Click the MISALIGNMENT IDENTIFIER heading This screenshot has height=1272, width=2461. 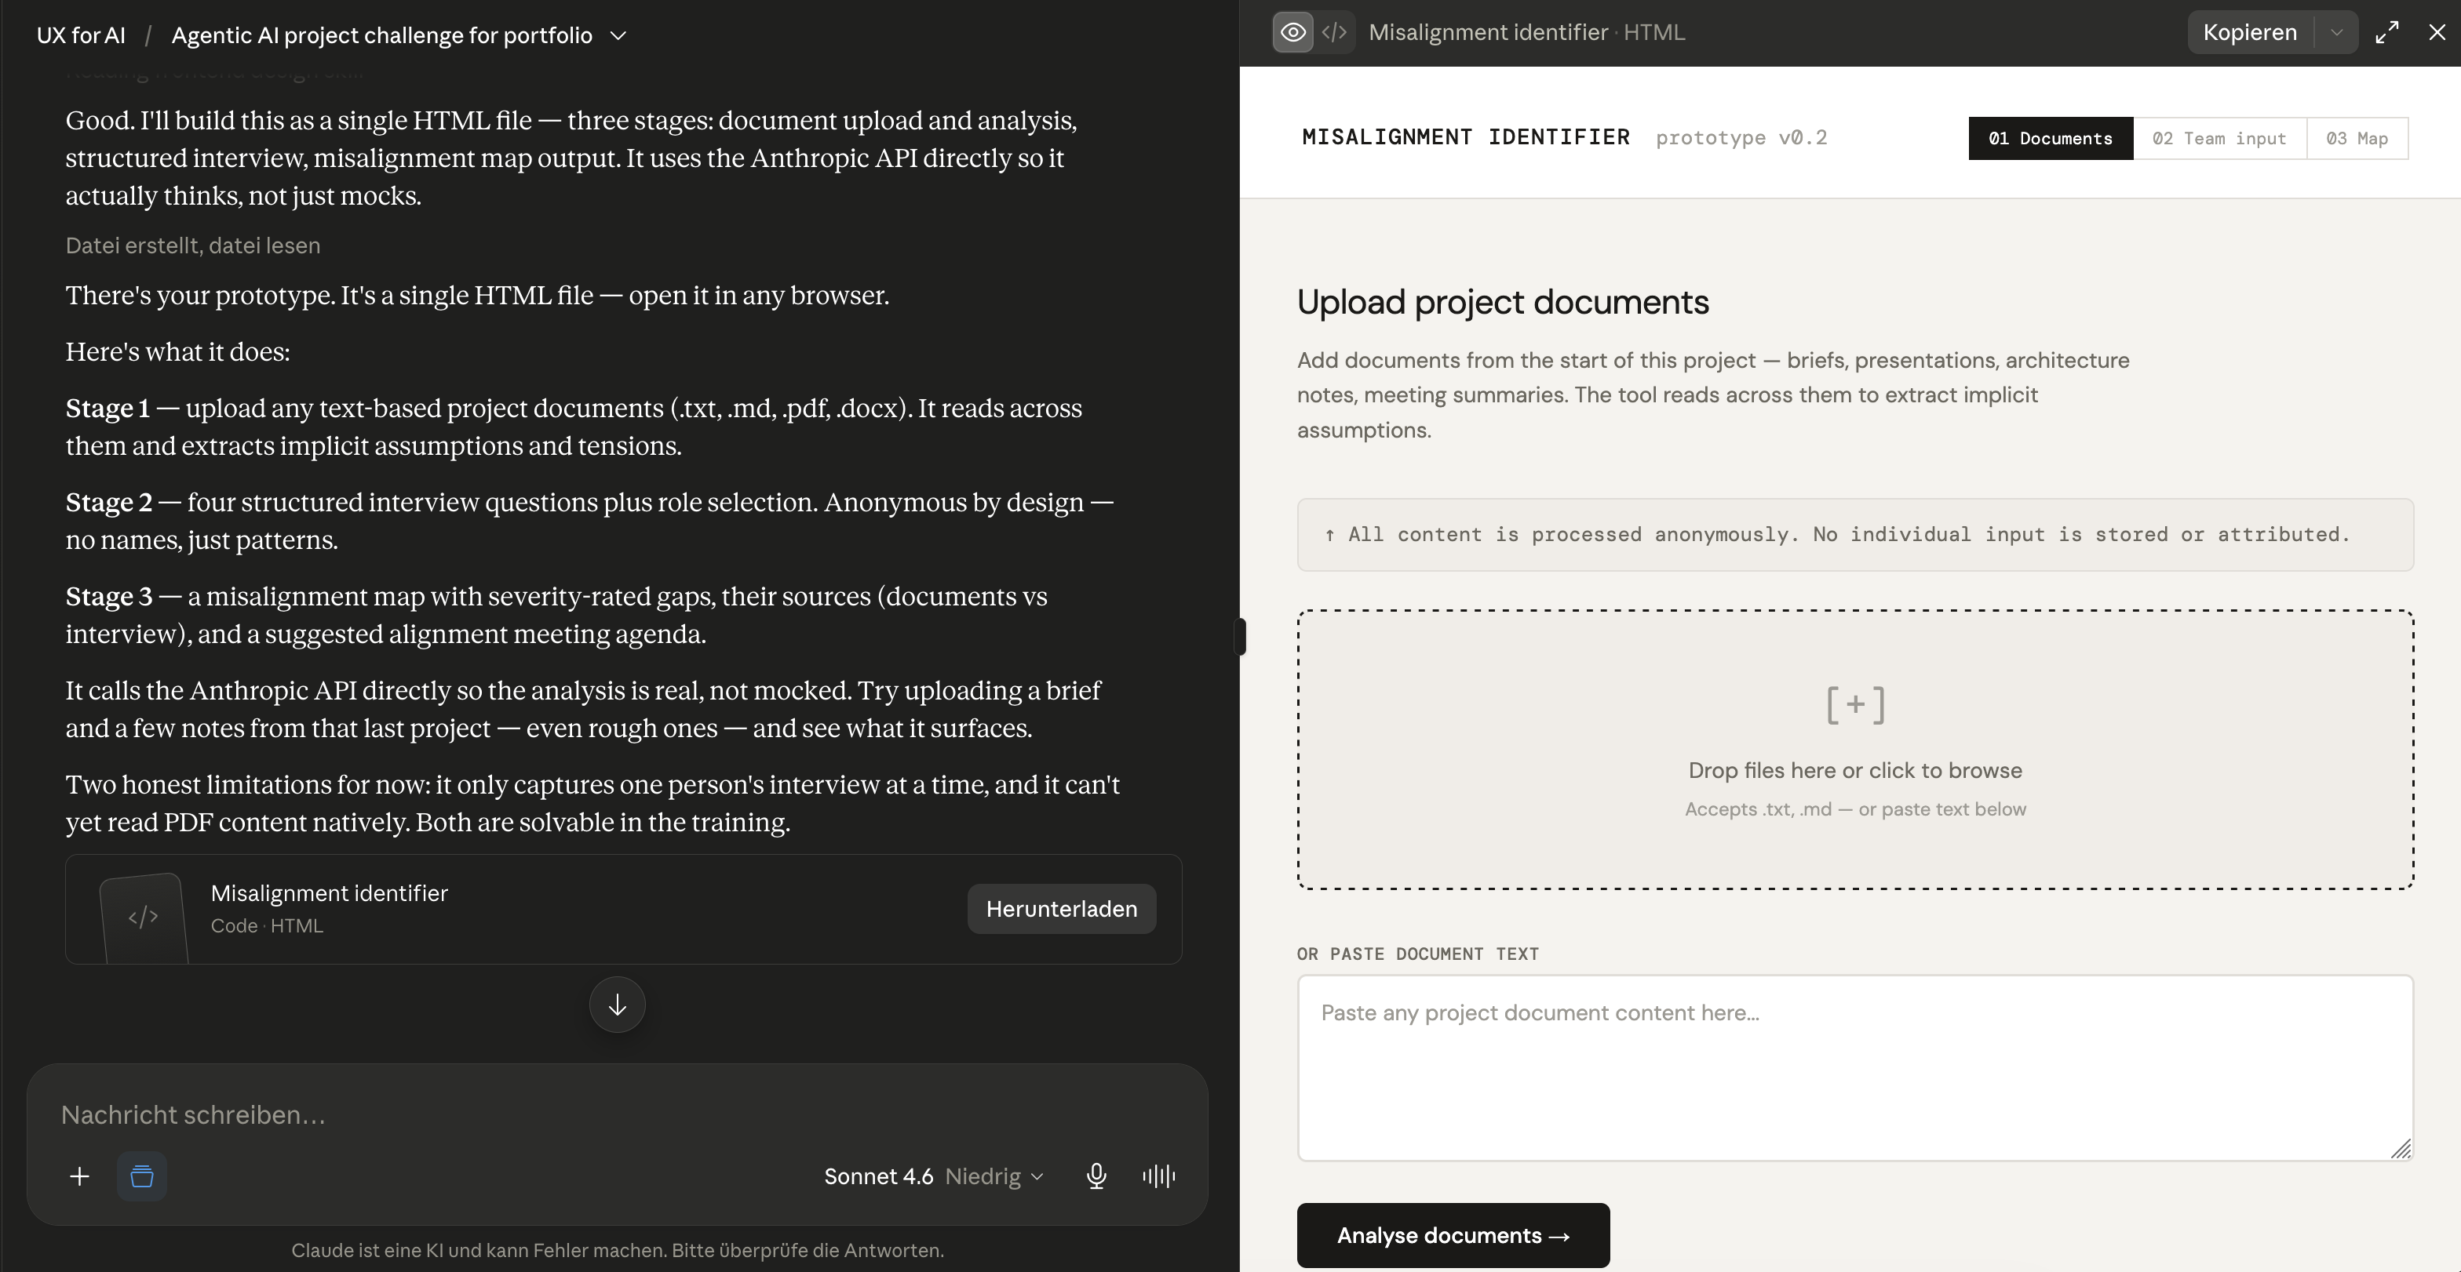[1465, 137]
